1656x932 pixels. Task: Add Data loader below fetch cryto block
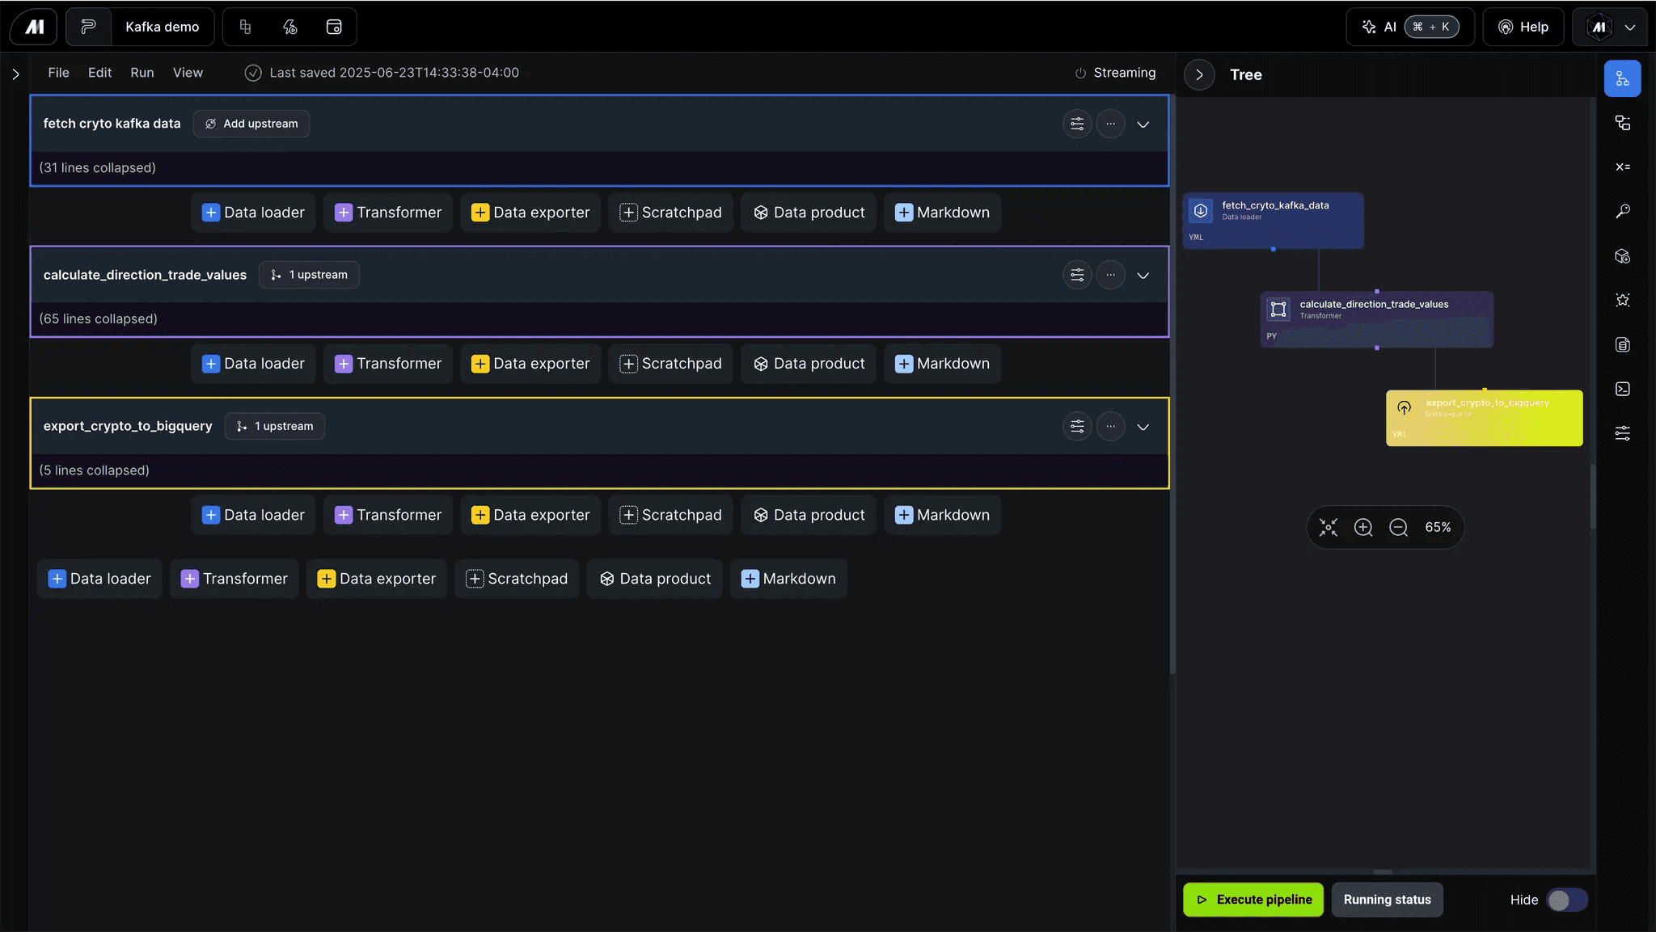253,213
